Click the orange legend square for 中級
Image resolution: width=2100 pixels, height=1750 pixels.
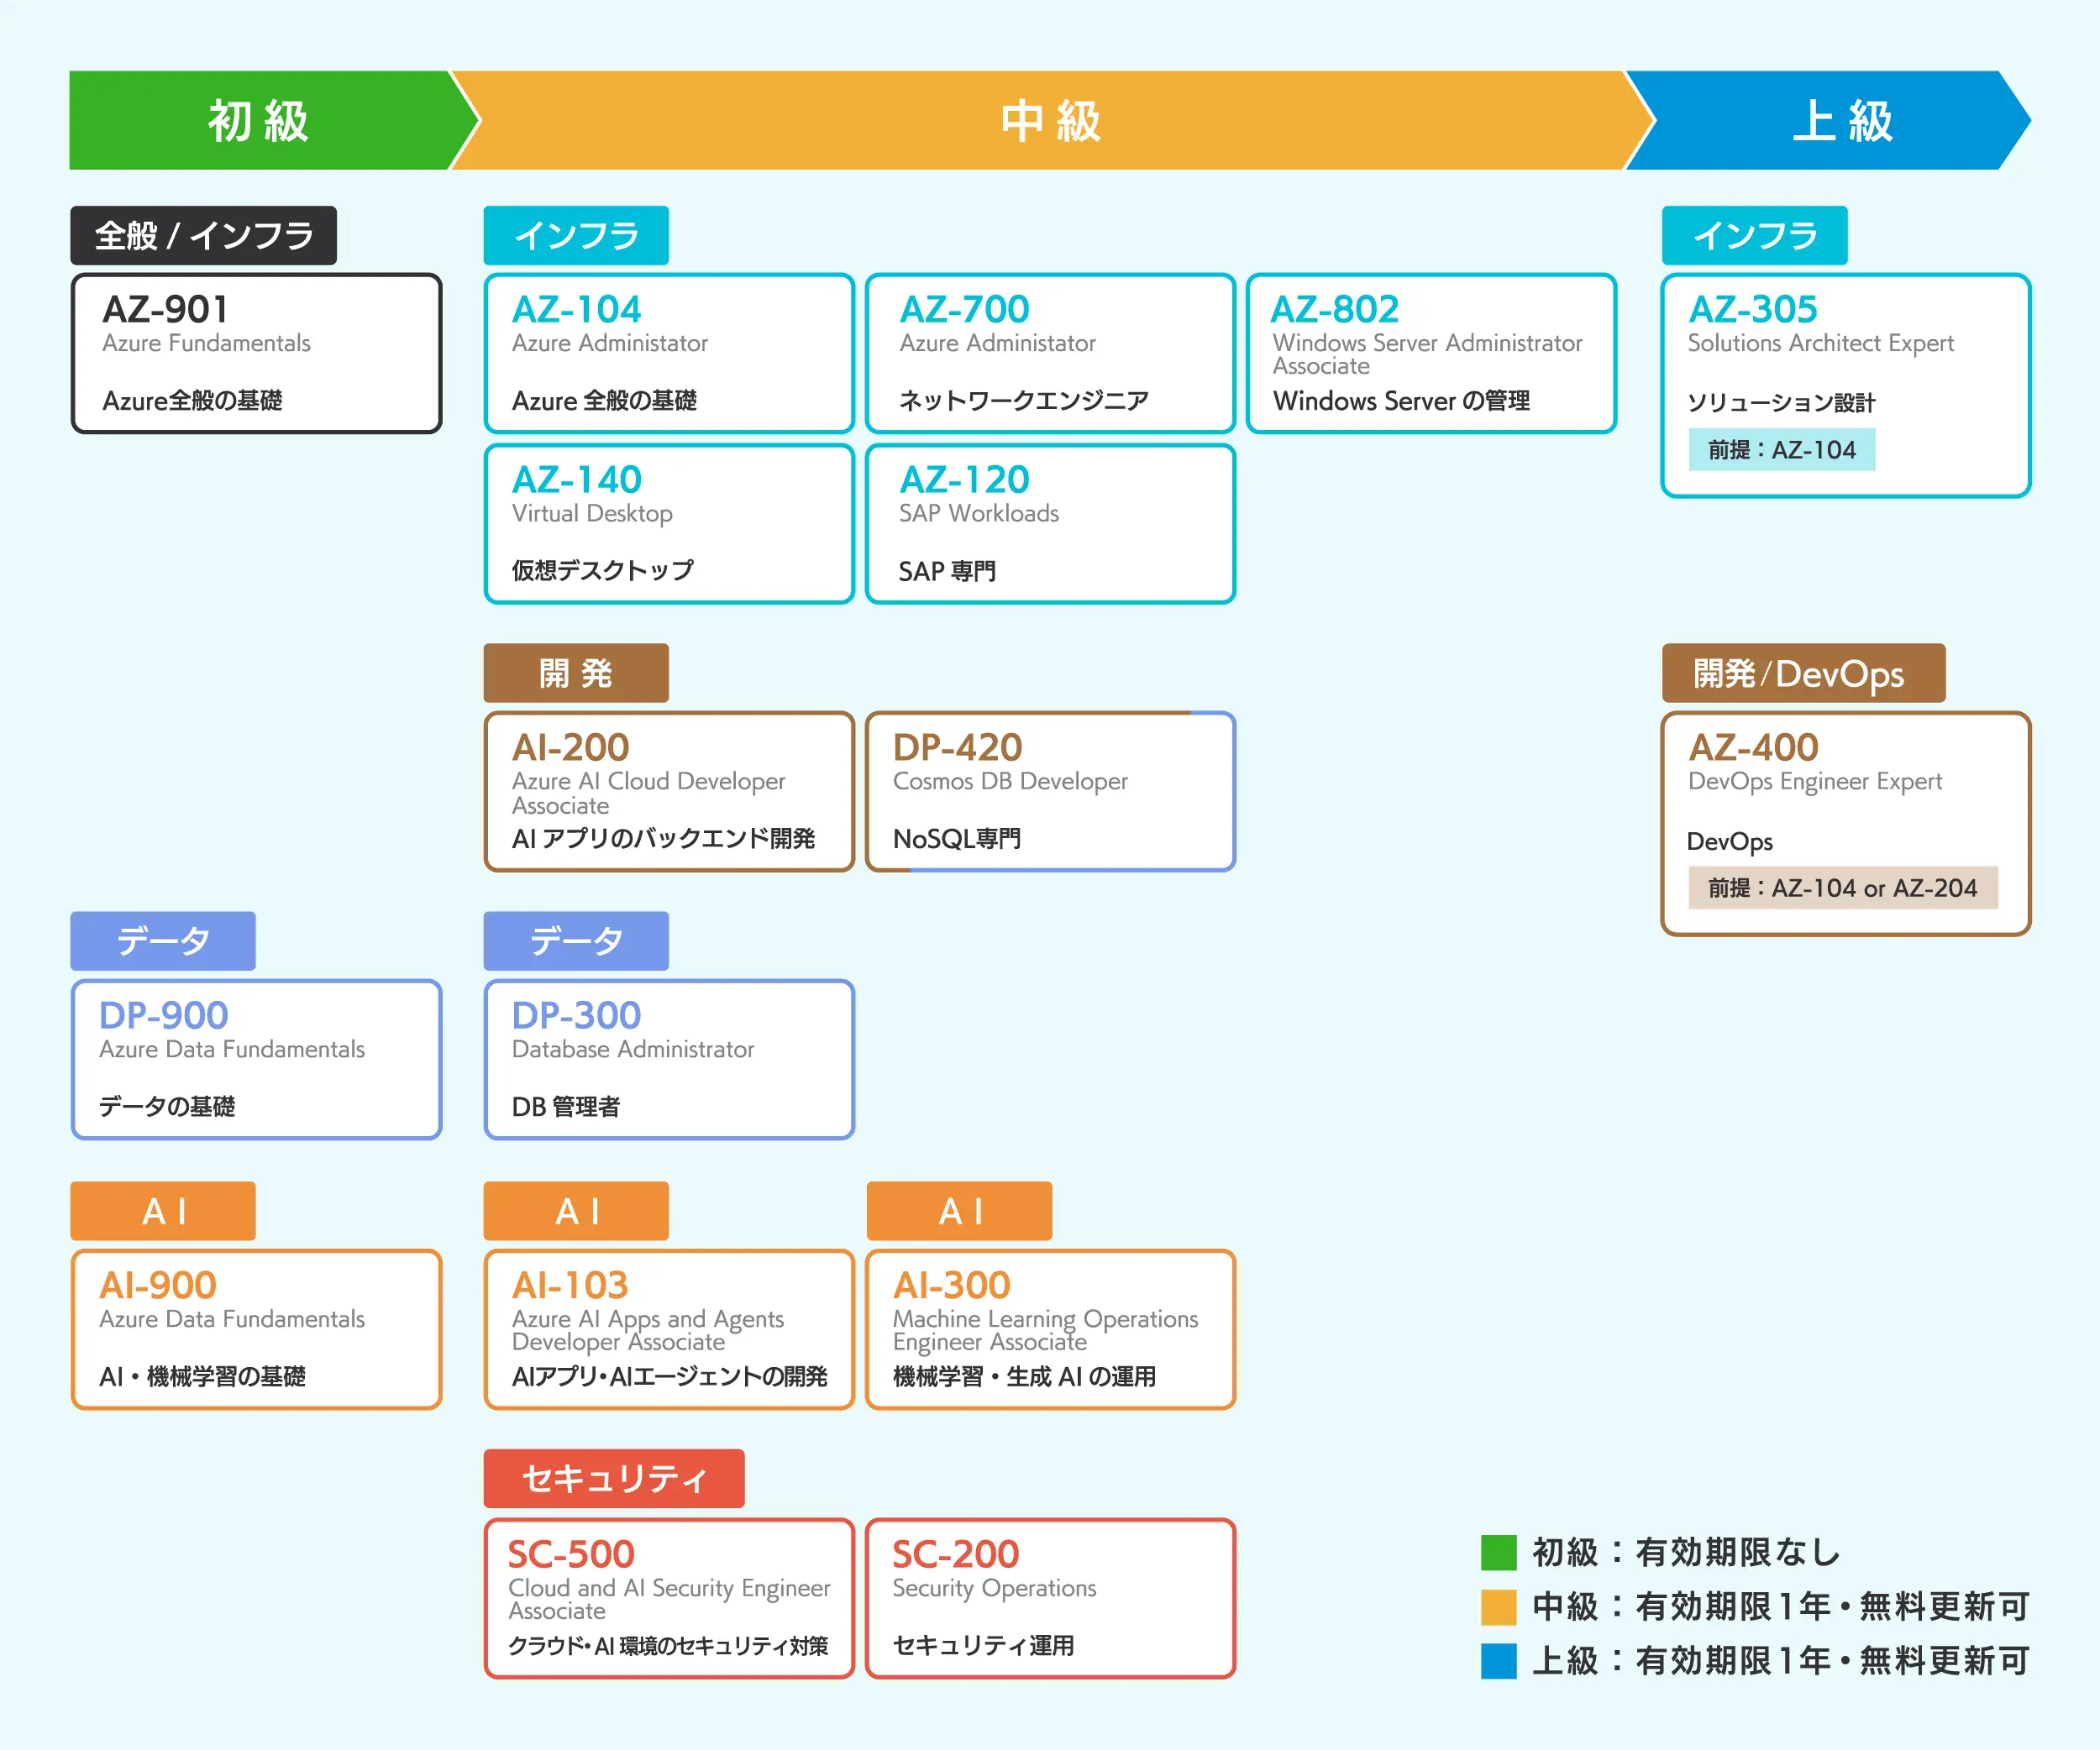[x=1499, y=1607]
